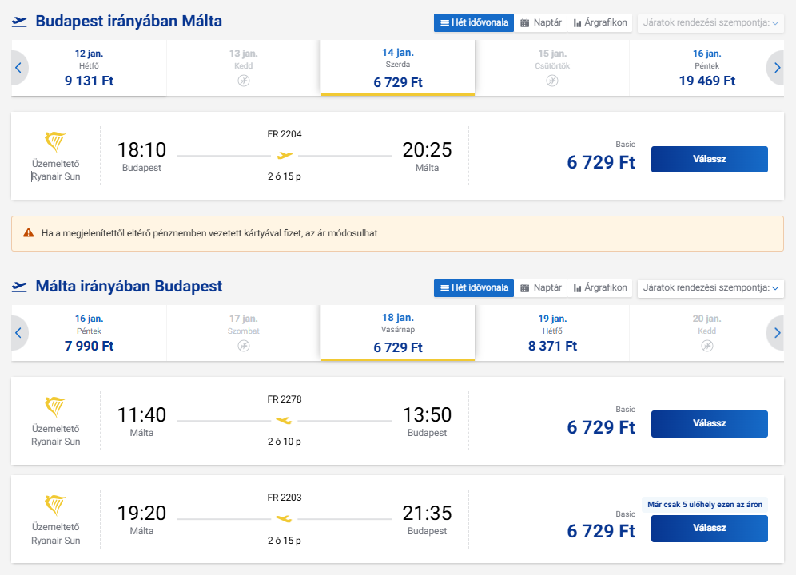Select return date 19 jan. Hétfő

pyautogui.click(x=552, y=333)
